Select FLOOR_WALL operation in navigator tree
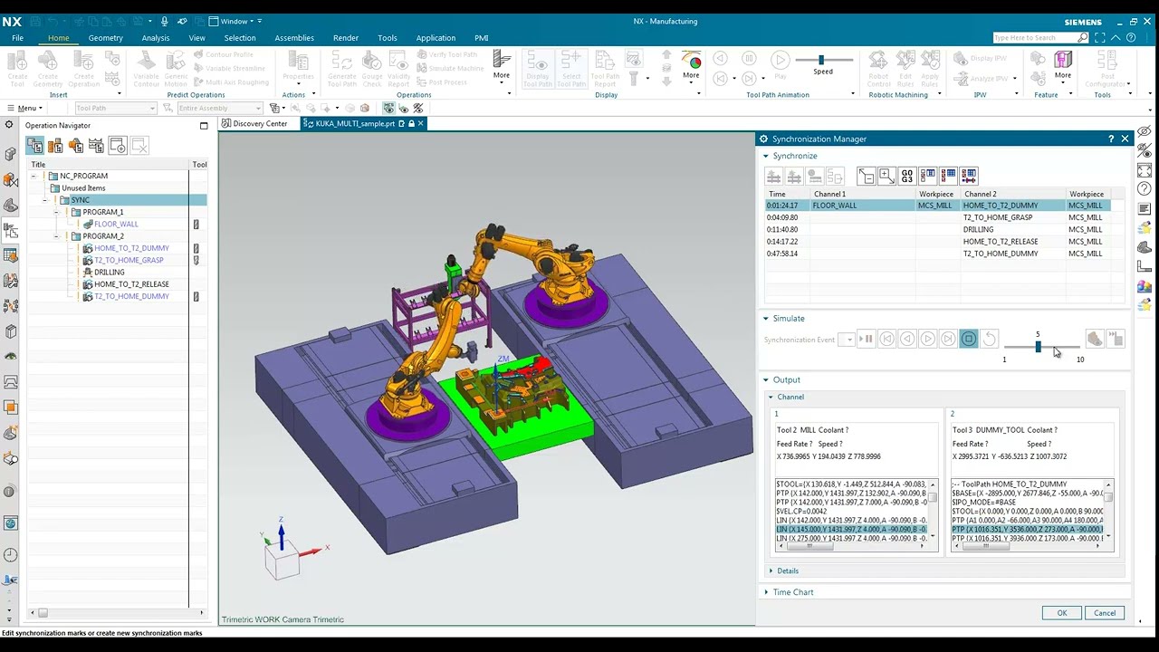The height and width of the screenshot is (652, 1159). [x=116, y=224]
